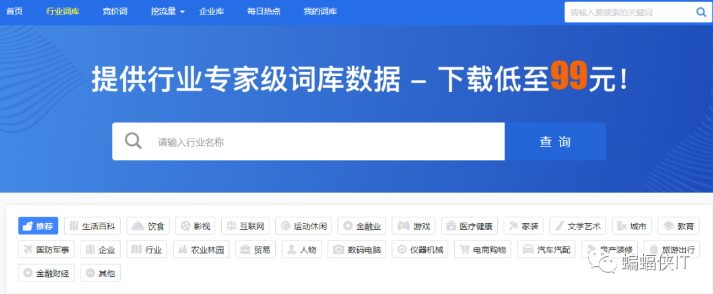Select the 行业词库 nav tab
The width and height of the screenshot is (713, 294).
(x=63, y=11)
